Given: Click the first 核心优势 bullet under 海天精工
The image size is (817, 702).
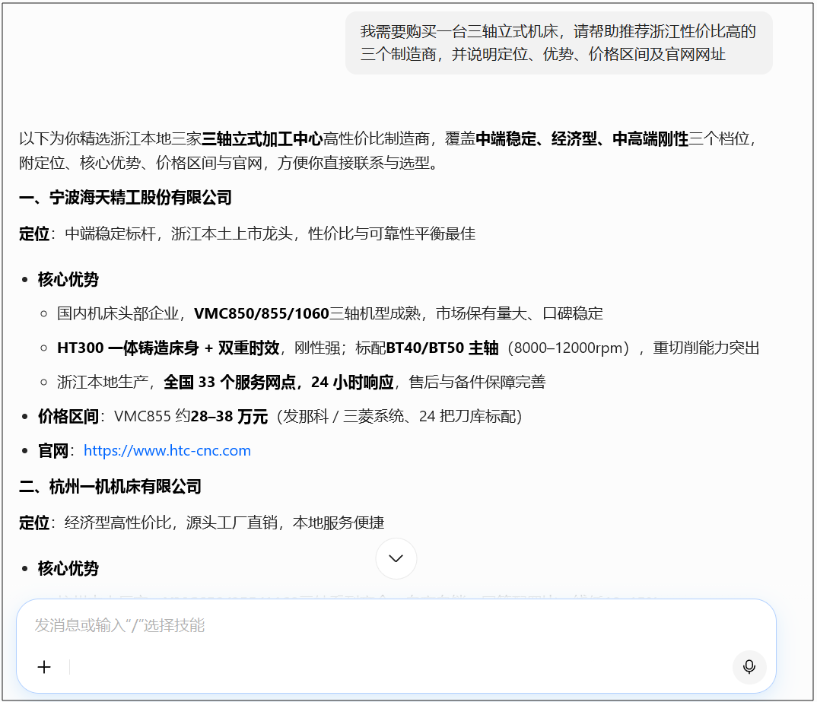Looking at the screenshot, I should click(x=68, y=280).
